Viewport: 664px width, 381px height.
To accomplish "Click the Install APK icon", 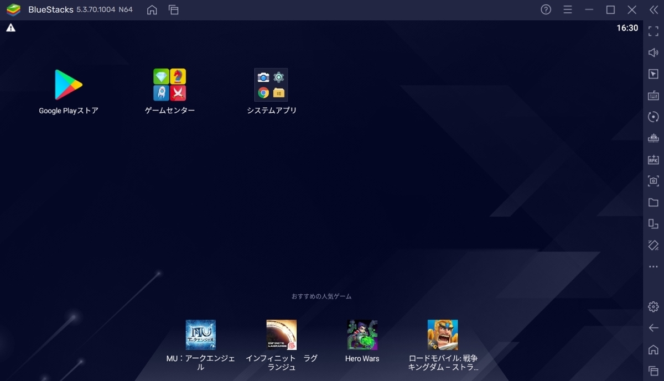I will coord(653,159).
